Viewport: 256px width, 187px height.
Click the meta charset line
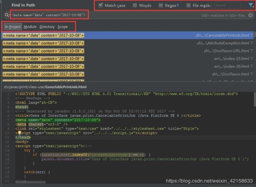(41, 124)
